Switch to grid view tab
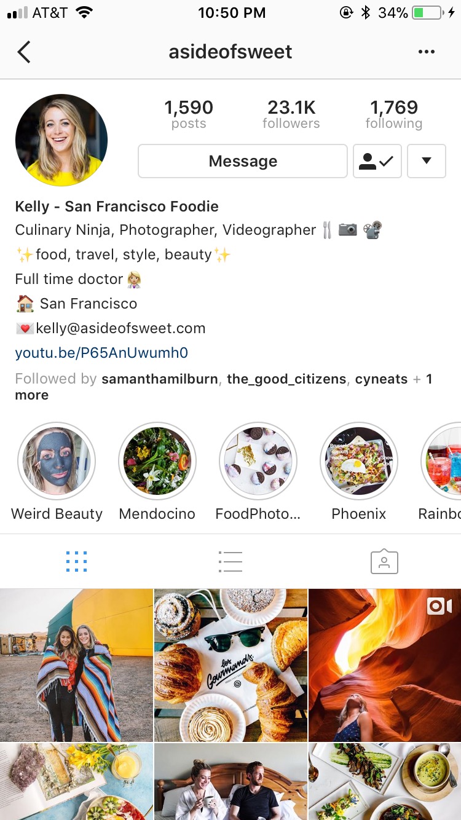Image resolution: width=461 pixels, height=820 pixels. (76, 562)
